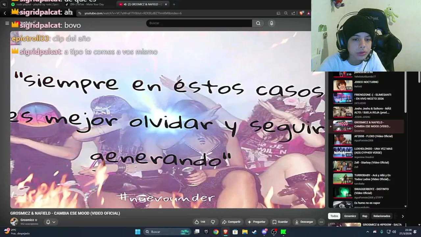The image size is (421, 237).
Task: Click the Es humo no es vapor title
Action: click(x=367, y=203)
